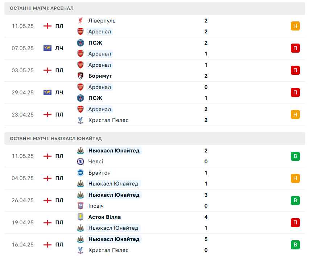This screenshot has width=310, height=257.
Task: Click the PSG crest in 07.05.25 match
Action: (80, 43)
